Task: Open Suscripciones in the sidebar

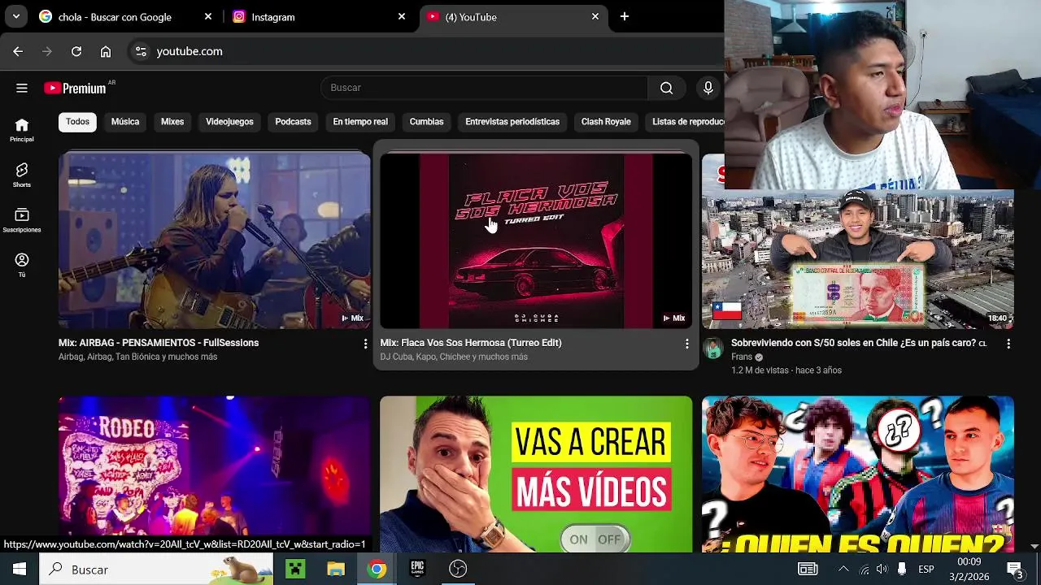Action: click(22, 220)
